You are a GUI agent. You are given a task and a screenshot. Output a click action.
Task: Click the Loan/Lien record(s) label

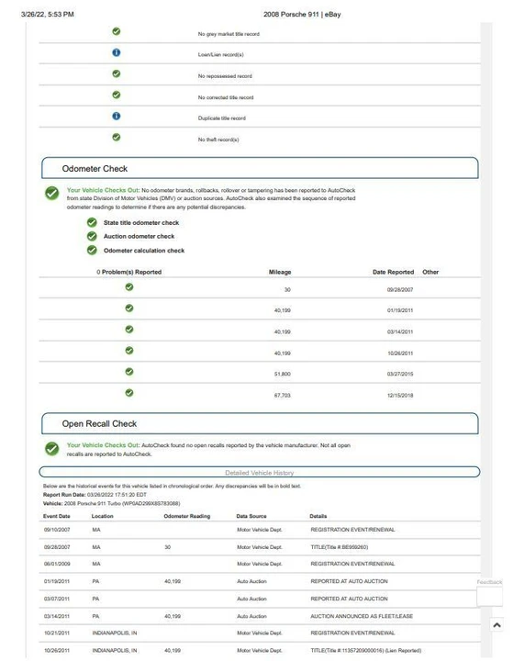coord(221,55)
